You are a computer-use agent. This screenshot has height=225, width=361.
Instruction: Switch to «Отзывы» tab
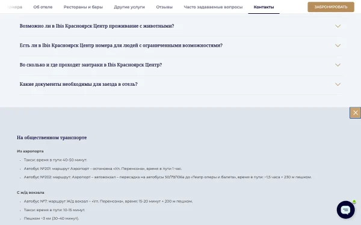(164, 7)
